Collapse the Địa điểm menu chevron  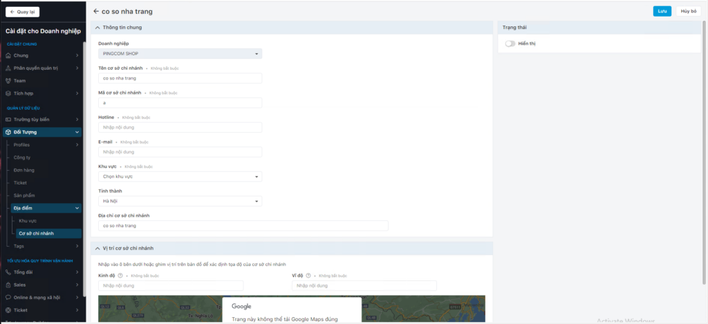pos(77,208)
